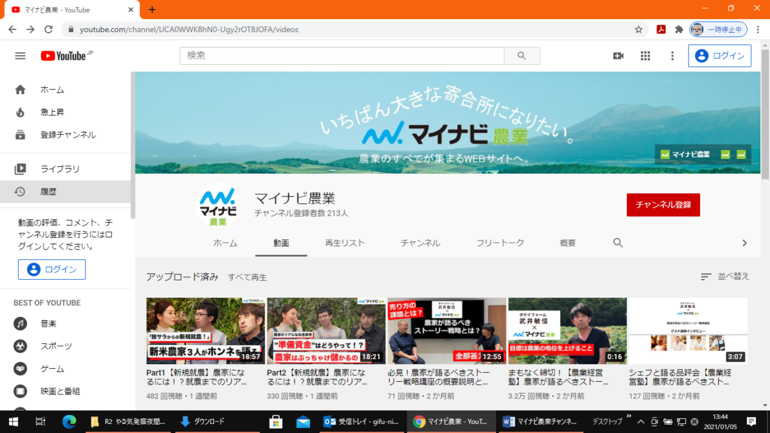Screen dimensions: 770x433
Task: Open 映画と番組 under Best of YouTube
Action: click(x=67, y=391)
